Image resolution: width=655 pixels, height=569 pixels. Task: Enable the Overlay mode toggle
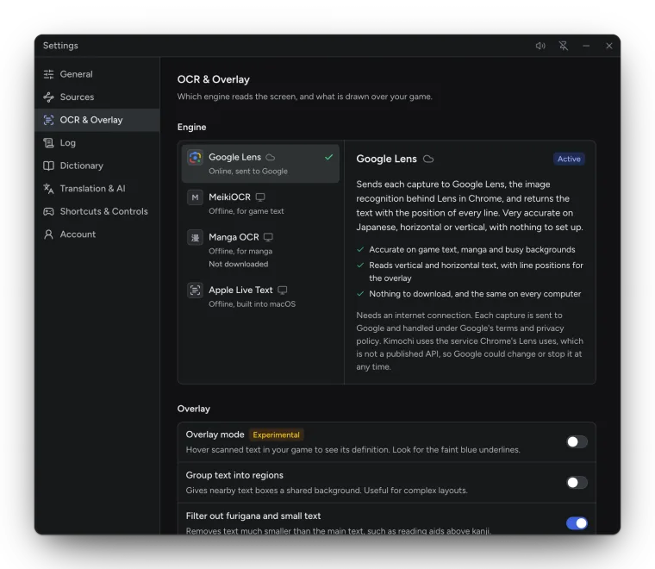pos(577,442)
